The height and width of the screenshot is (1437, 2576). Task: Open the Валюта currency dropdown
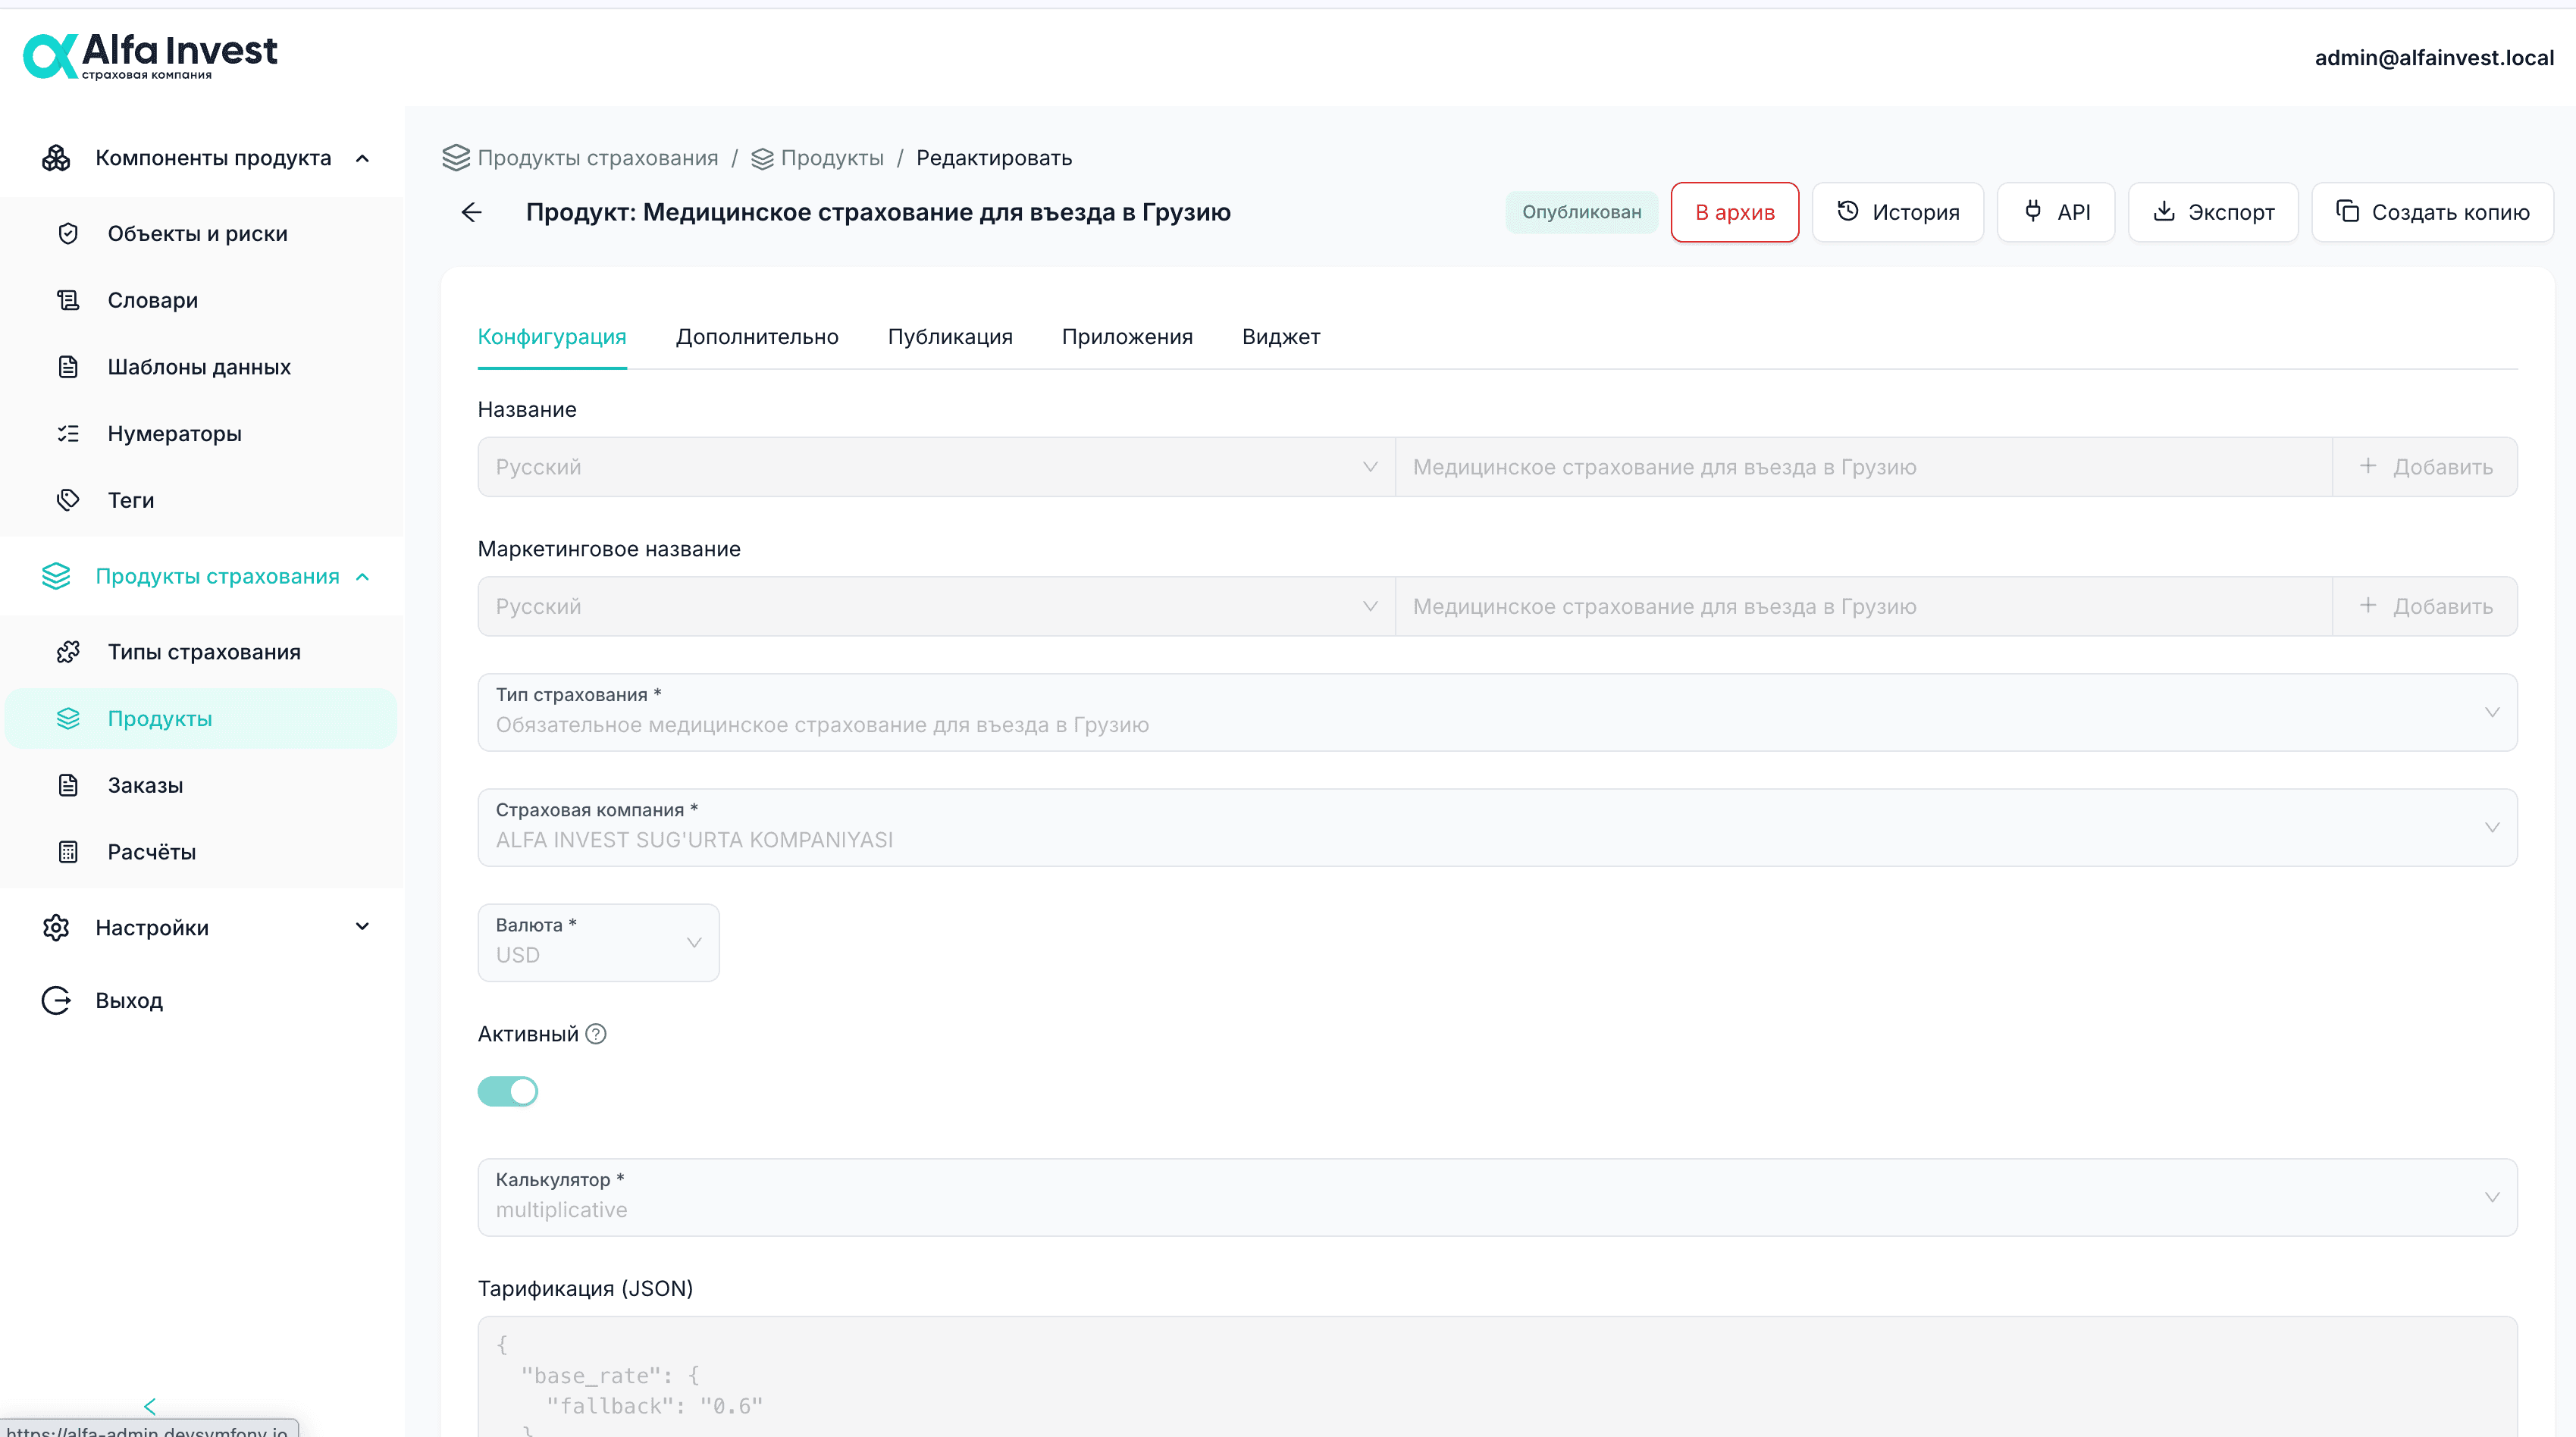598,942
